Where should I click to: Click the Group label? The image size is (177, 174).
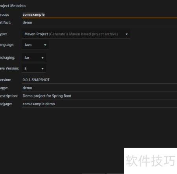click(4, 15)
